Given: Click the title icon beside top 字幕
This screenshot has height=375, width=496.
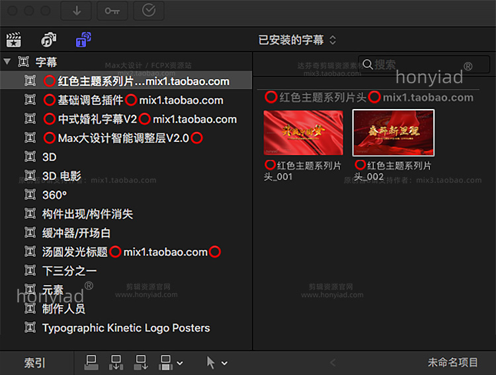Looking at the screenshot, I should (x=23, y=61).
